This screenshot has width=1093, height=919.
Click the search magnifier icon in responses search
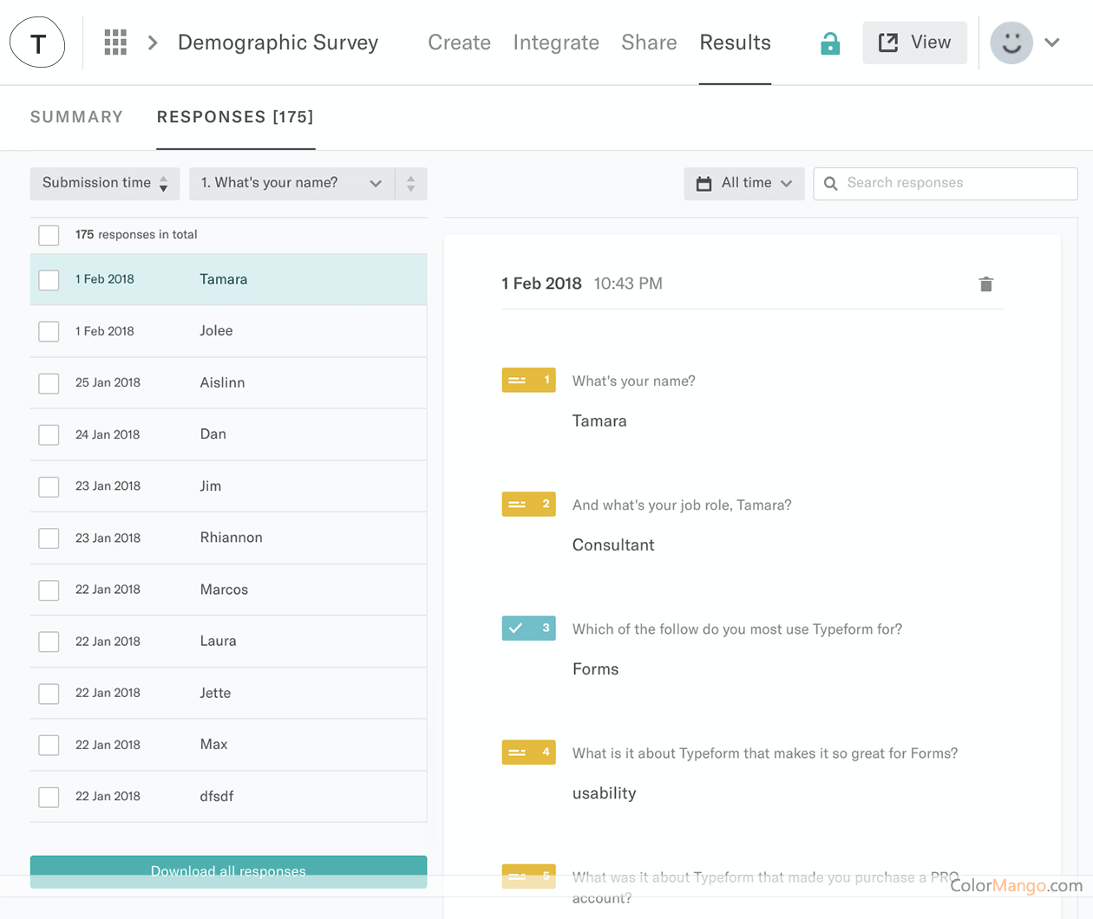830,183
